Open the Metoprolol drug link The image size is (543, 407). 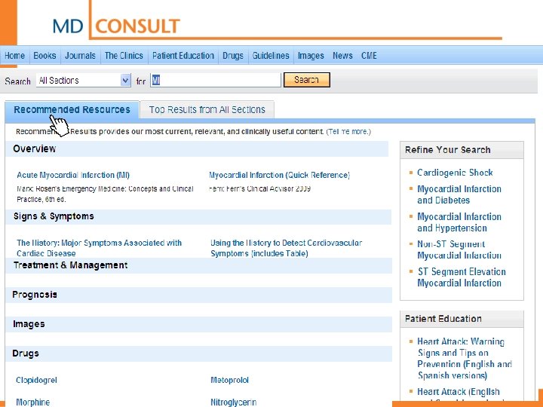pos(229,381)
